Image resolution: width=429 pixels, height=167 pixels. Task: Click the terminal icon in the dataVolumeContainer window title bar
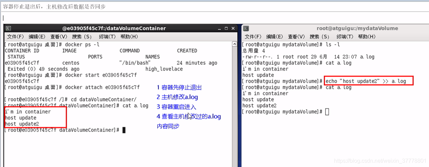point(9,29)
